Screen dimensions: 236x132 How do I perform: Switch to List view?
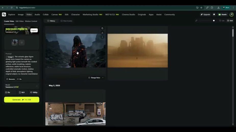222,21
